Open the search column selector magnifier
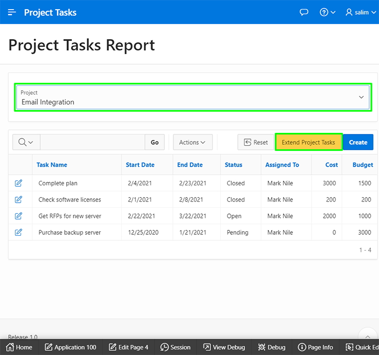Screen dimensions: 379x355 [26, 143]
